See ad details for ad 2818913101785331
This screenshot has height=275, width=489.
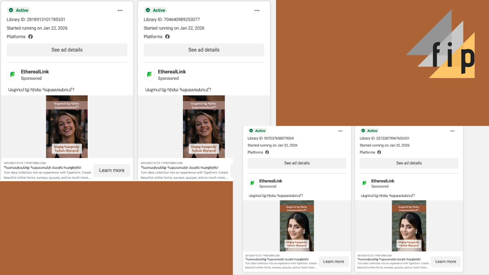point(67,50)
